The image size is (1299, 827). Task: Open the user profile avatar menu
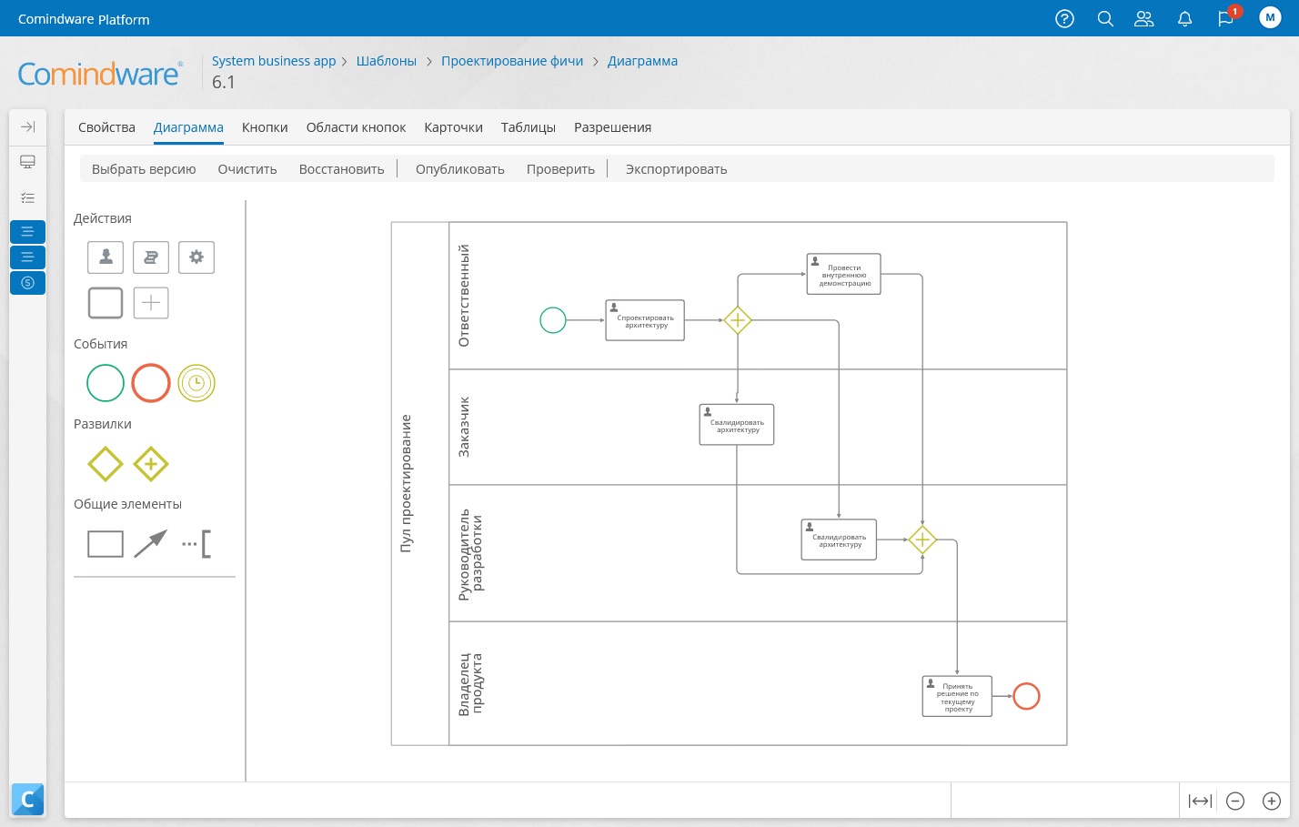pyautogui.click(x=1270, y=17)
